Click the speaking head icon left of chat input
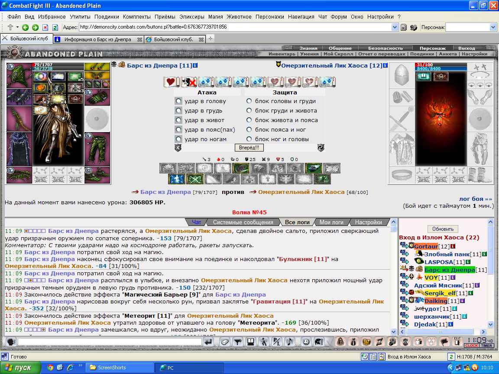The width and height of the screenshot is (499, 374). pyautogui.click(x=11, y=342)
